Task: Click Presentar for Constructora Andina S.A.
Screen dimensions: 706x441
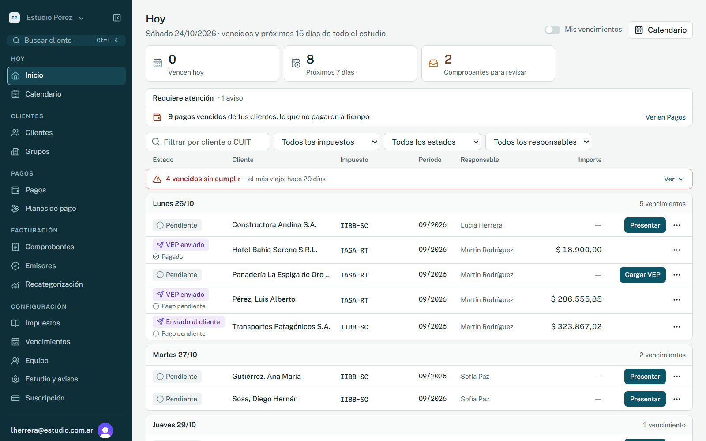Action: tap(645, 225)
